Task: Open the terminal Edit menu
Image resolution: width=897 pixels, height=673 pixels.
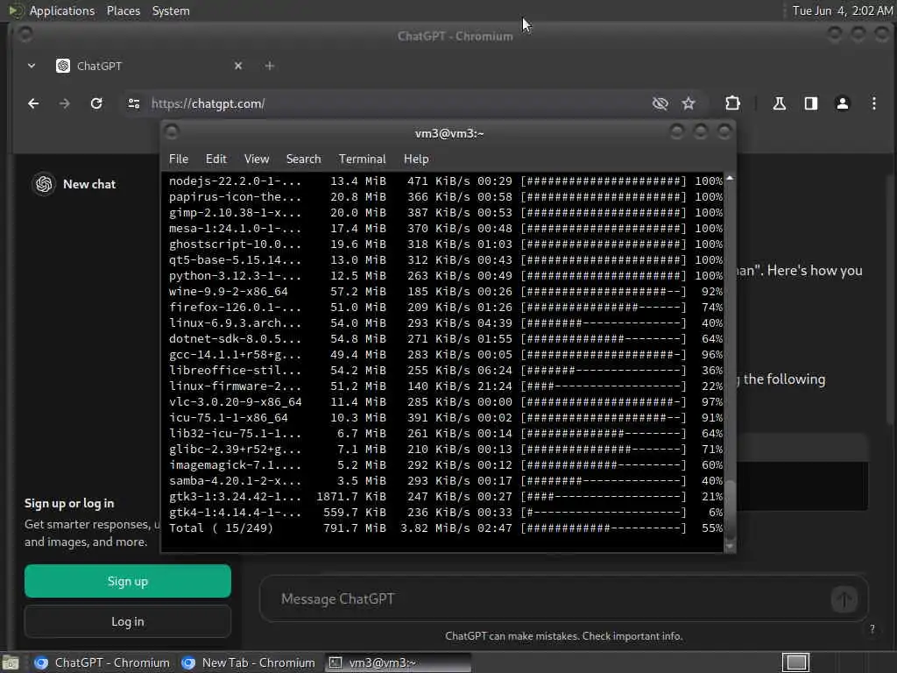Action: tap(216, 159)
